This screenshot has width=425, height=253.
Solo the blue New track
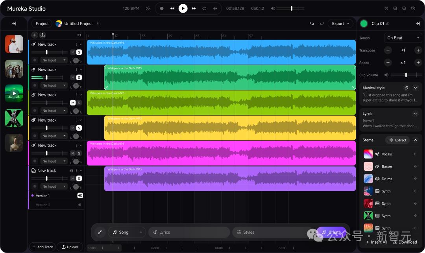tap(79, 52)
